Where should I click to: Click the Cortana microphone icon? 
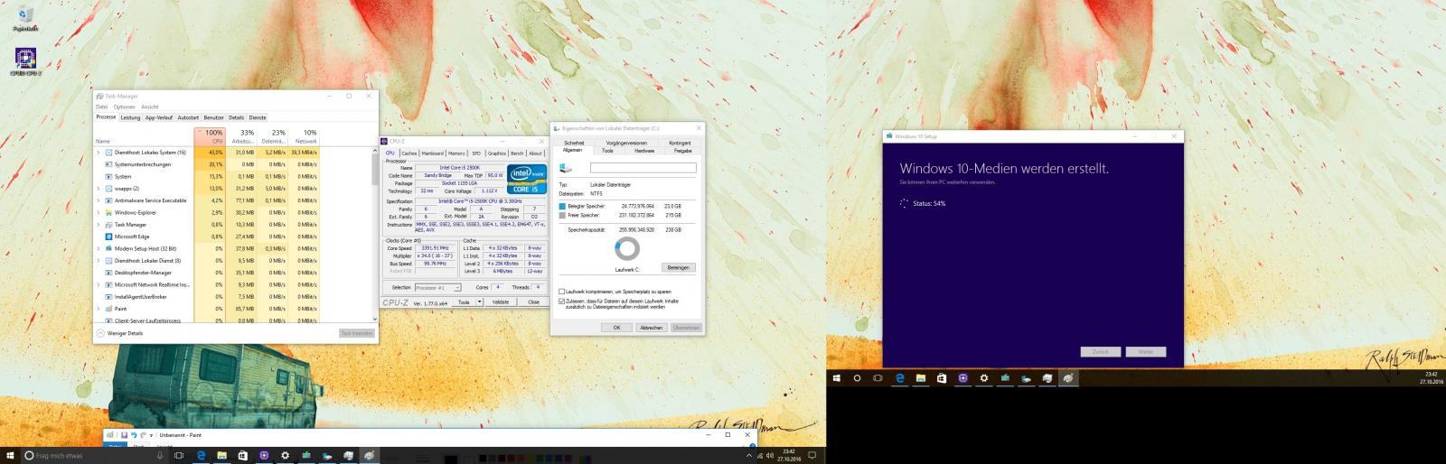click(x=160, y=456)
